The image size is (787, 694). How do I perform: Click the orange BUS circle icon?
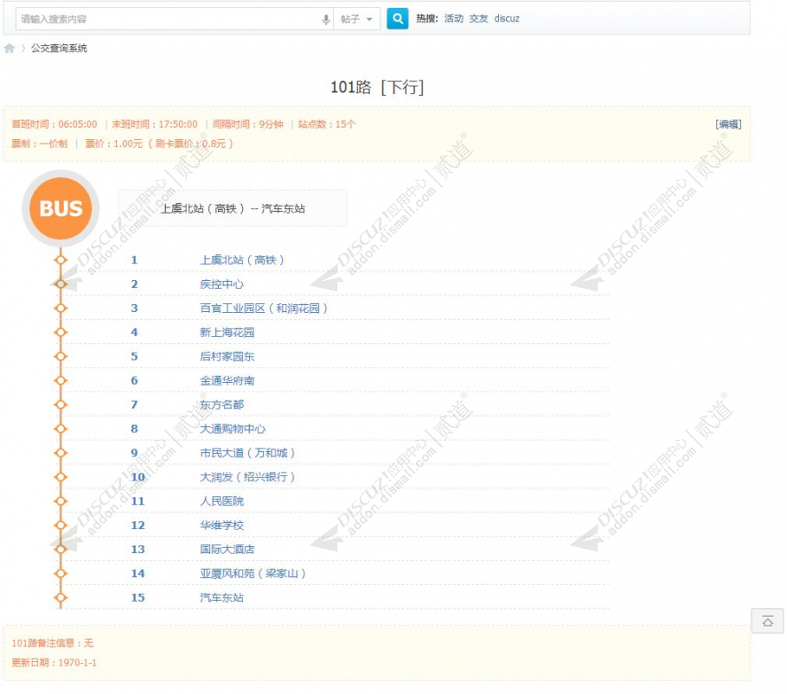point(59,208)
